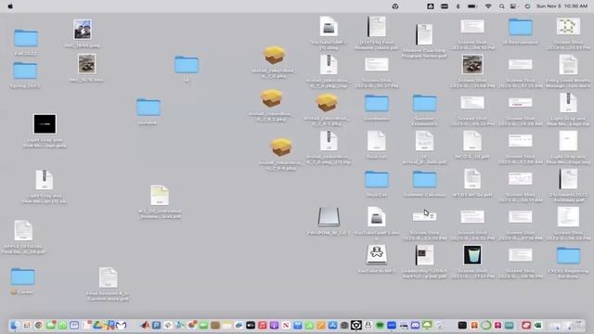Viewport: 594px width, 334px height.
Task: Select the trash can screenshot thumbnail
Action: click(x=472, y=255)
